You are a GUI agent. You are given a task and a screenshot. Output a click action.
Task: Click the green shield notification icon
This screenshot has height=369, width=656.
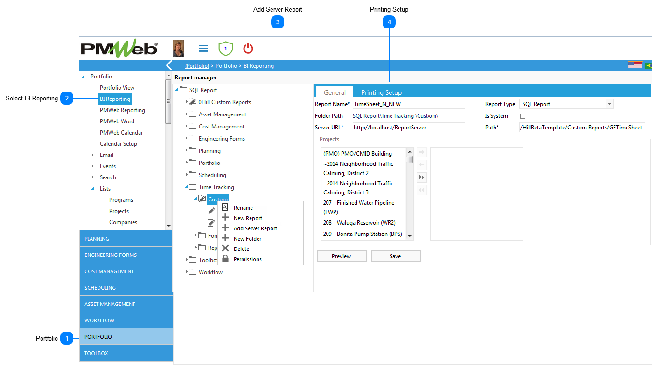pos(226,48)
